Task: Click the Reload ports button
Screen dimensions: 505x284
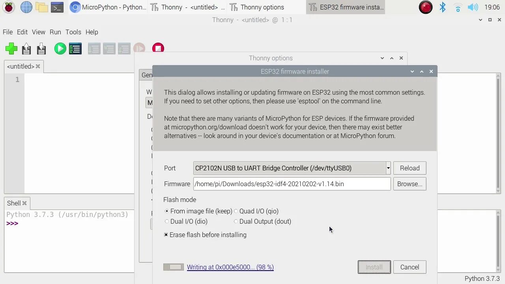Action: coord(410,168)
